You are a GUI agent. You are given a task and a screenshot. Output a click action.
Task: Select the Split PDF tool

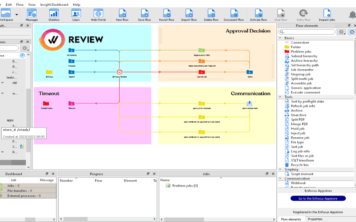click(297, 119)
